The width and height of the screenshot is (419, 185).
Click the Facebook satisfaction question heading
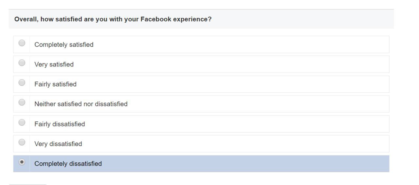tap(113, 20)
